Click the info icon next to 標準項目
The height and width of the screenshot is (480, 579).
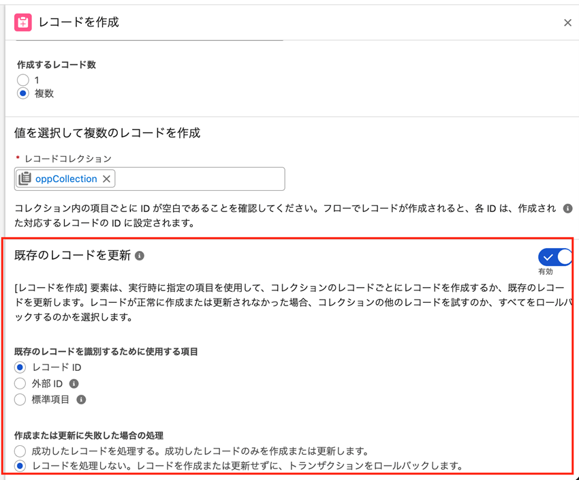pos(81,400)
